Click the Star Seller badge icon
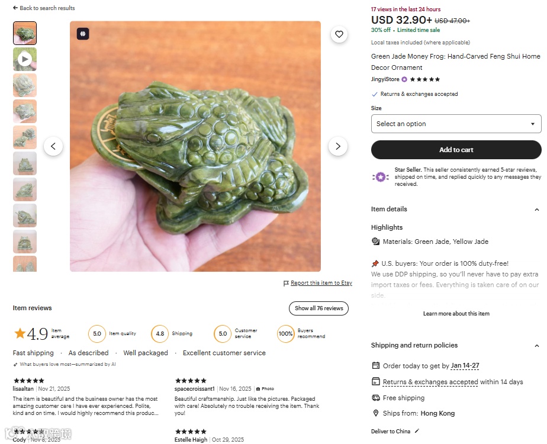 pos(380,177)
